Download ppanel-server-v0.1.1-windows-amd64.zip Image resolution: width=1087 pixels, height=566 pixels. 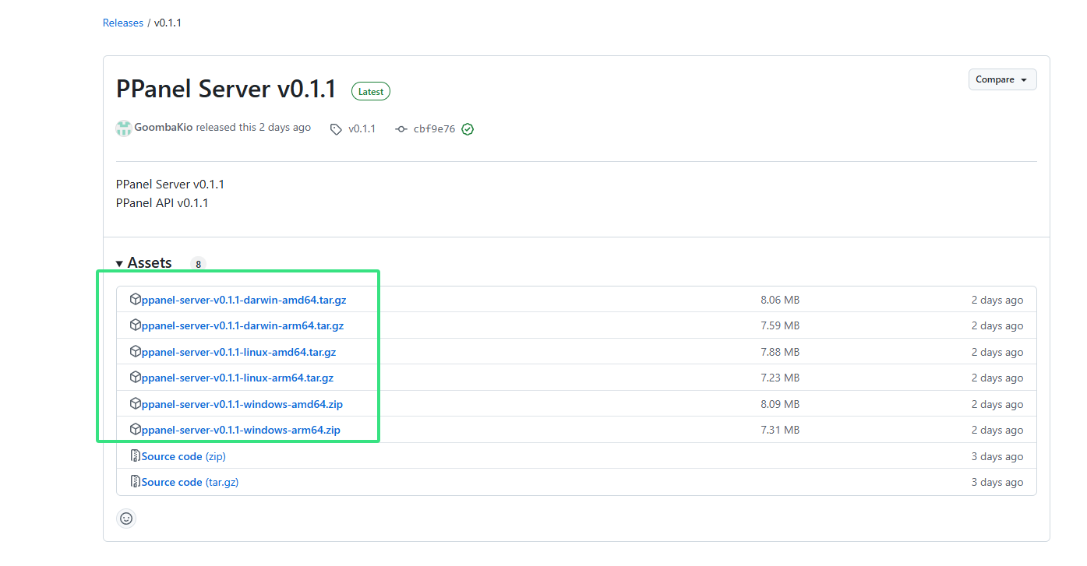click(242, 404)
